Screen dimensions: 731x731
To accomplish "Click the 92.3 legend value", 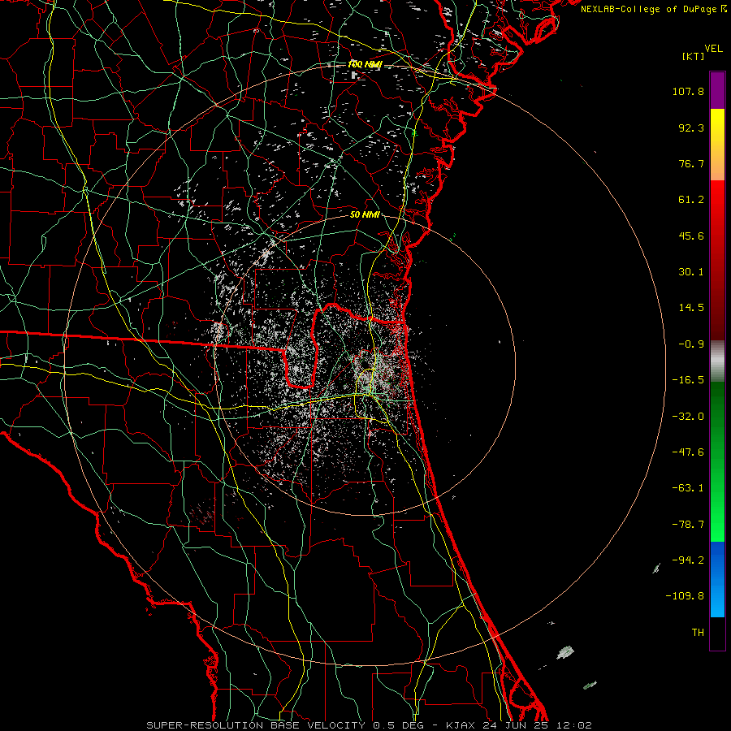I will click(691, 128).
